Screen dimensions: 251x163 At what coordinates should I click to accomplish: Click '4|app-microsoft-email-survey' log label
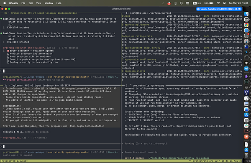pyautogui.click(x=141, y=48)
